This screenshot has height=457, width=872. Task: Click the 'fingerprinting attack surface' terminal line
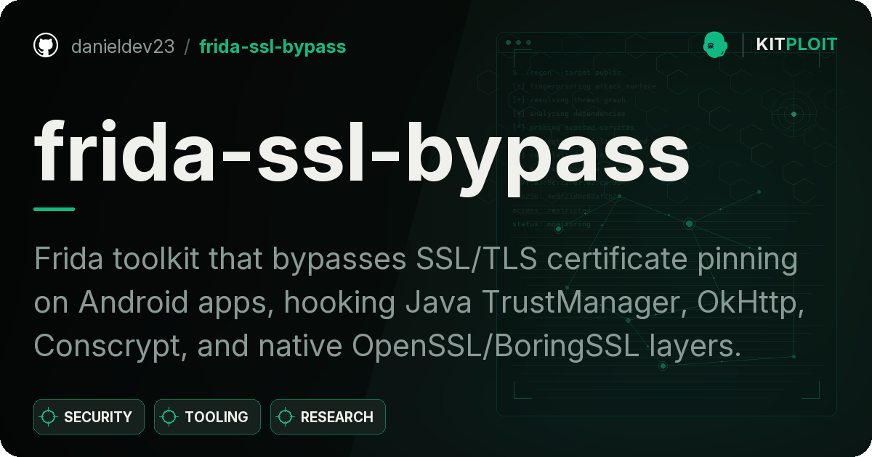(584, 86)
